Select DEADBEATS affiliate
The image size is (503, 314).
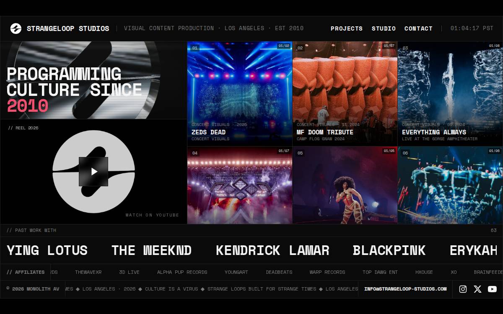279,272
